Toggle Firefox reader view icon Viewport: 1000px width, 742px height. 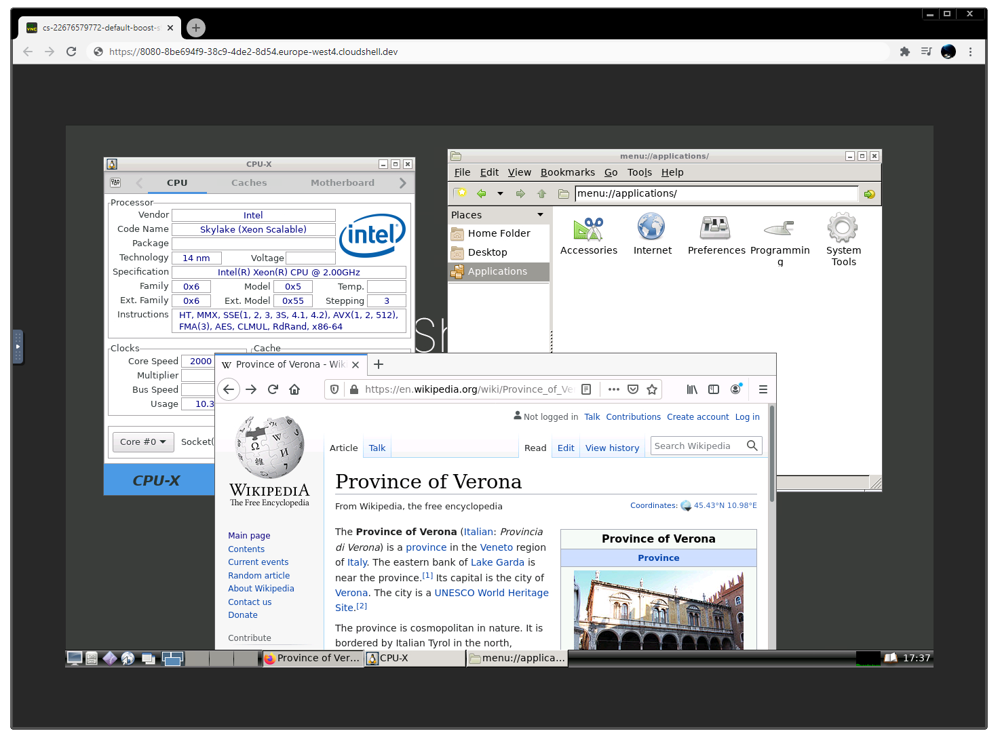pos(586,389)
